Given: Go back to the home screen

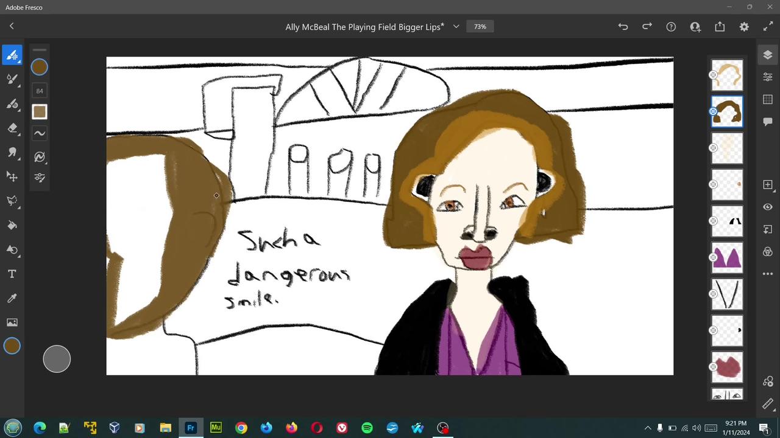Looking at the screenshot, I should [12, 26].
